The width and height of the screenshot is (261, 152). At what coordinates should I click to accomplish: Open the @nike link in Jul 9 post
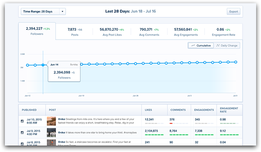[61, 133]
